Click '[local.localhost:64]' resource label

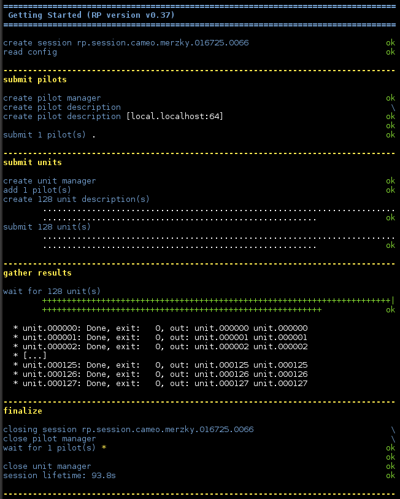pyautogui.click(x=175, y=117)
